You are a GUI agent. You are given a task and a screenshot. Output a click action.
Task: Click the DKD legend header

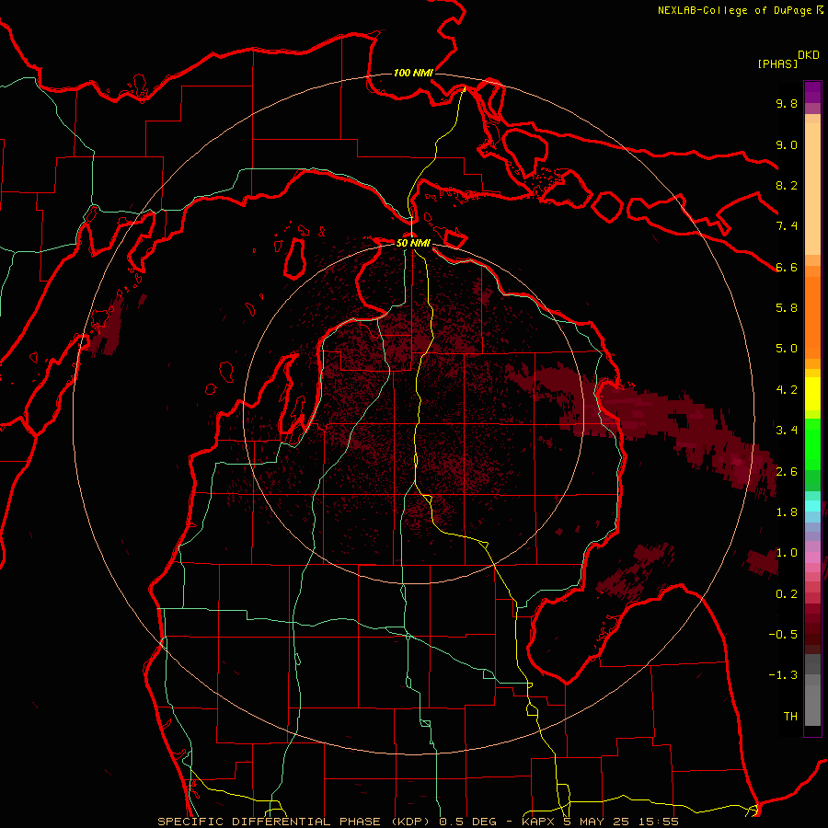pyautogui.click(x=809, y=55)
